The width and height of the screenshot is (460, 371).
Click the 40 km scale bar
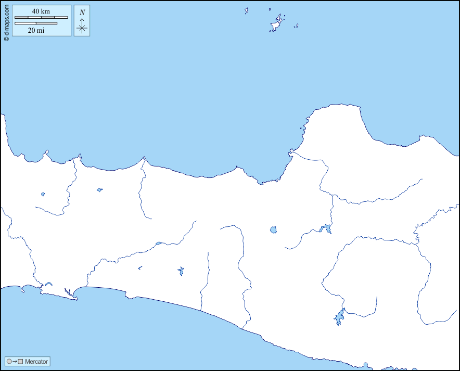pos(41,17)
